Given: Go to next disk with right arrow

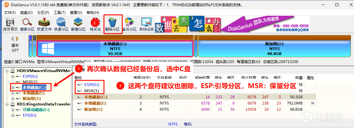Looking at the screenshot, I should 17,39.
